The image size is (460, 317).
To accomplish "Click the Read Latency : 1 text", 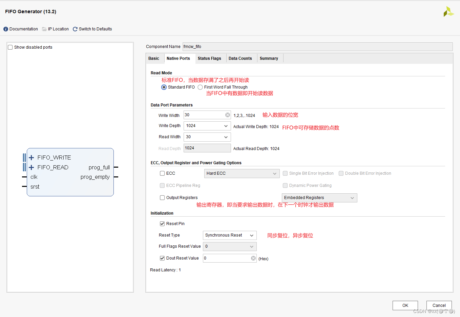I will pyautogui.click(x=166, y=270).
